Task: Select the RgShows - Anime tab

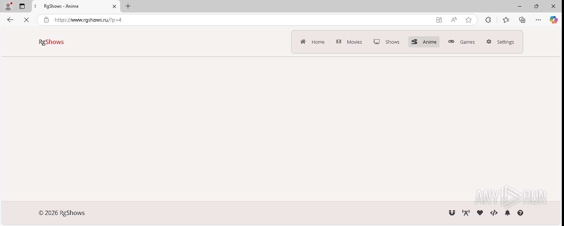Action: pyautogui.click(x=76, y=6)
